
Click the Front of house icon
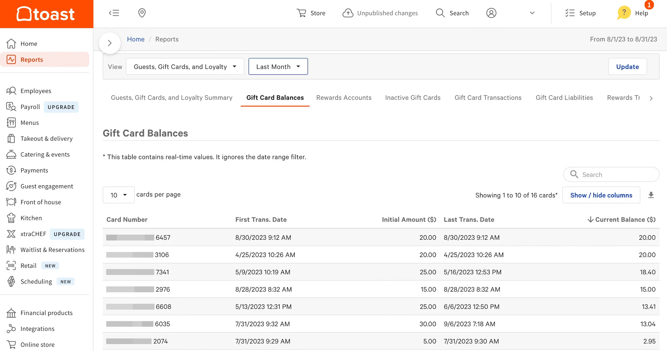pos(11,202)
